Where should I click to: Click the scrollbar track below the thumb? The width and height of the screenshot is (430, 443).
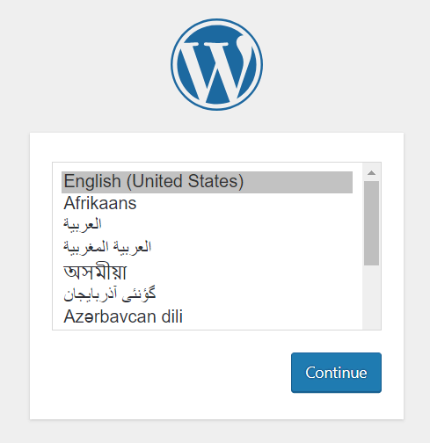(371, 297)
